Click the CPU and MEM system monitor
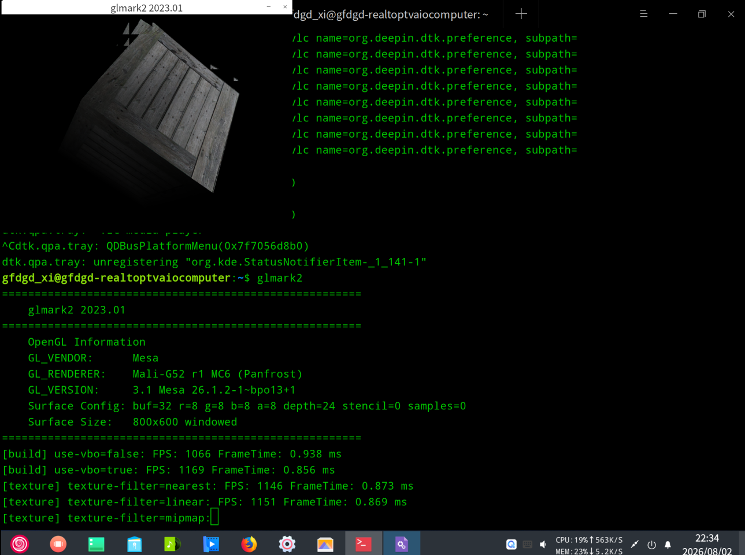The image size is (745, 555). point(589,545)
